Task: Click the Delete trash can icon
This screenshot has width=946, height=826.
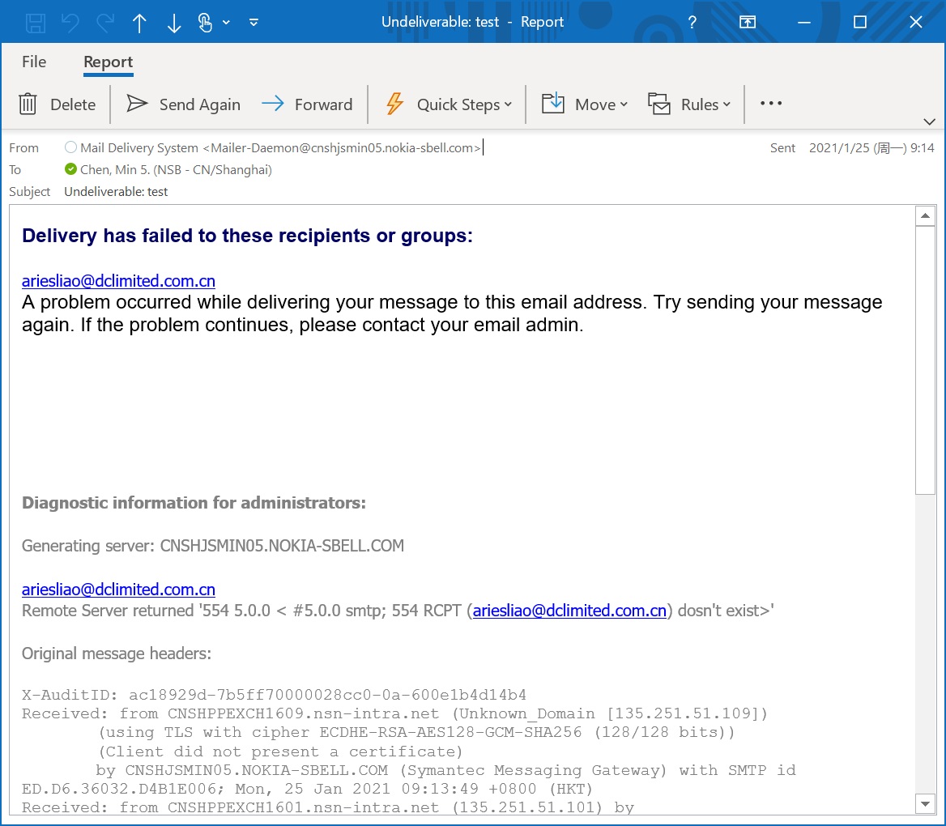Action: 28,104
